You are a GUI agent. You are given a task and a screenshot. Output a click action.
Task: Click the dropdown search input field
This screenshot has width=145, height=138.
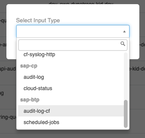click(x=73, y=45)
